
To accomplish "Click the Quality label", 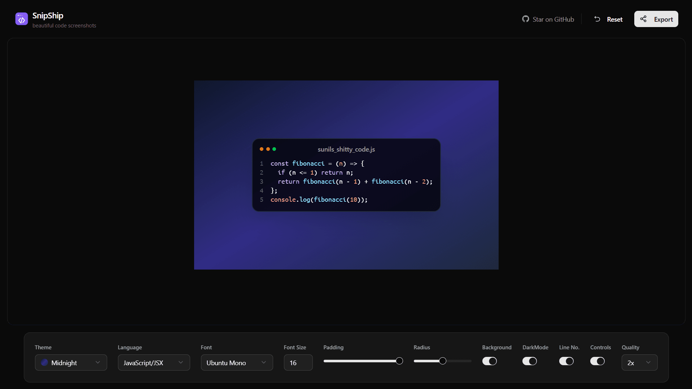I will (x=630, y=348).
